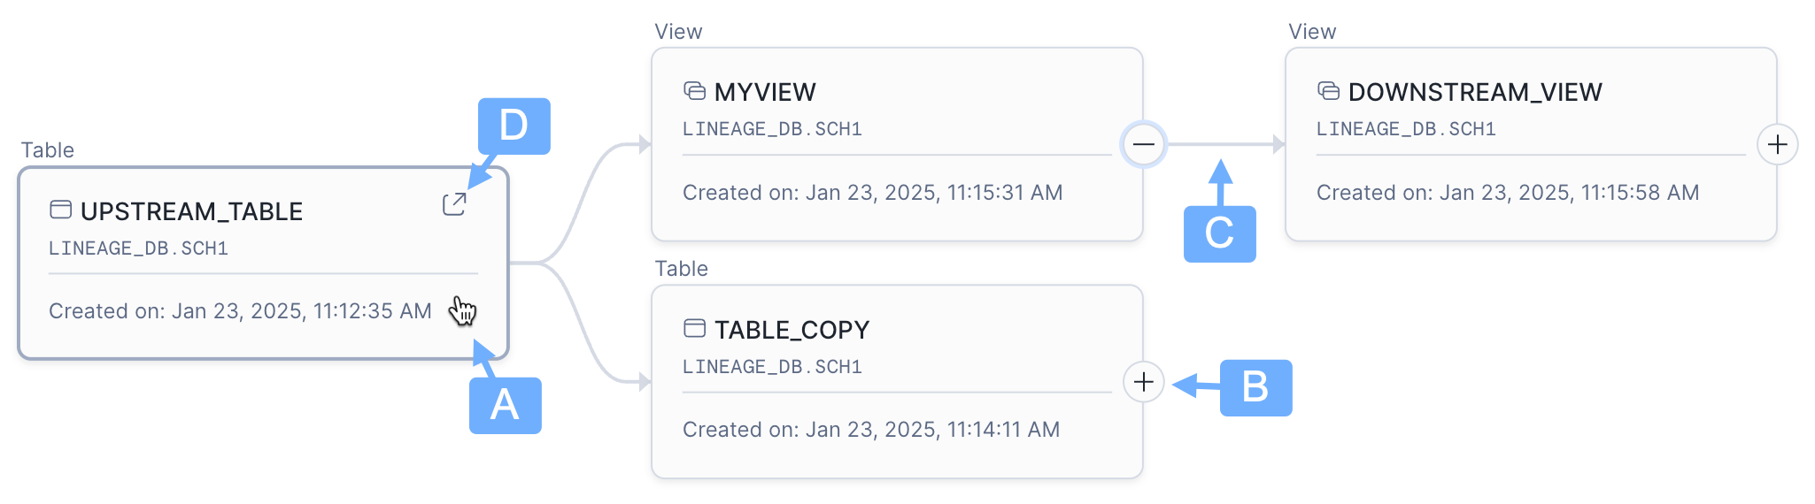This screenshot has width=1815, height=504.
Task: Click DOWNSTREAM_VIEW's creation date text
Action: (x=1507, y=193)
